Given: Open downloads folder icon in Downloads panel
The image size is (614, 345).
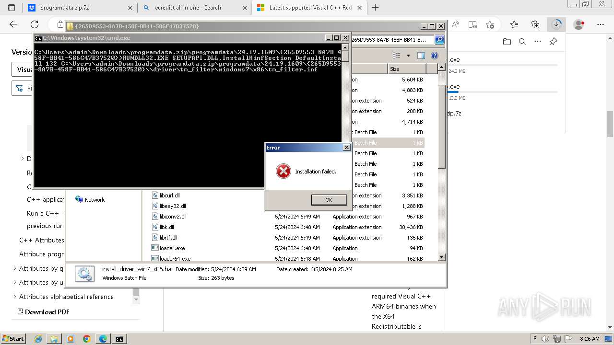Looking at the screenshot, I should [x=507, y=42].
